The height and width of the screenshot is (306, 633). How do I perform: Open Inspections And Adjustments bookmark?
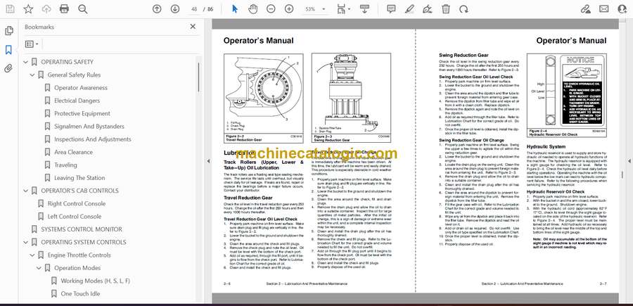(x=92, y=139)
